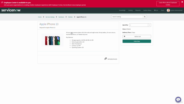Click the iPhone 13 product image

52,40
